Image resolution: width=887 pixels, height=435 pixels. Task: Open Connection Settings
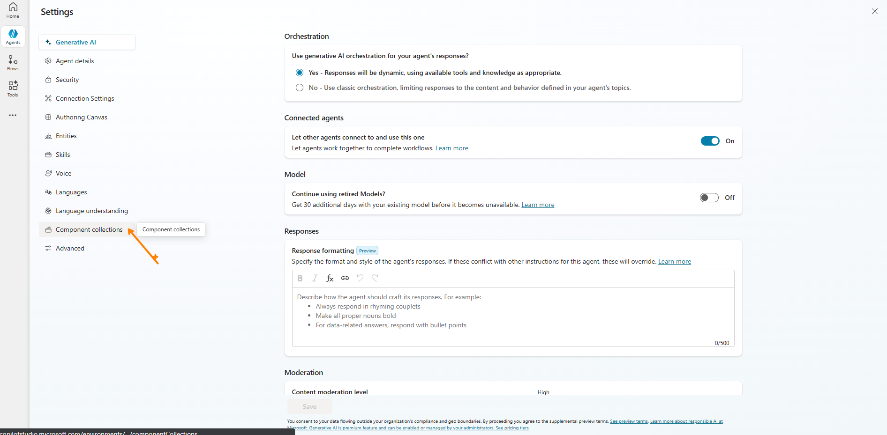tap(87, 98)
